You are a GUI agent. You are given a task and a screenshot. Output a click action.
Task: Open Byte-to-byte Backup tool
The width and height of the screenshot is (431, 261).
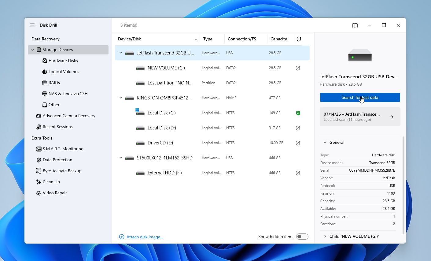coord(62,171)
